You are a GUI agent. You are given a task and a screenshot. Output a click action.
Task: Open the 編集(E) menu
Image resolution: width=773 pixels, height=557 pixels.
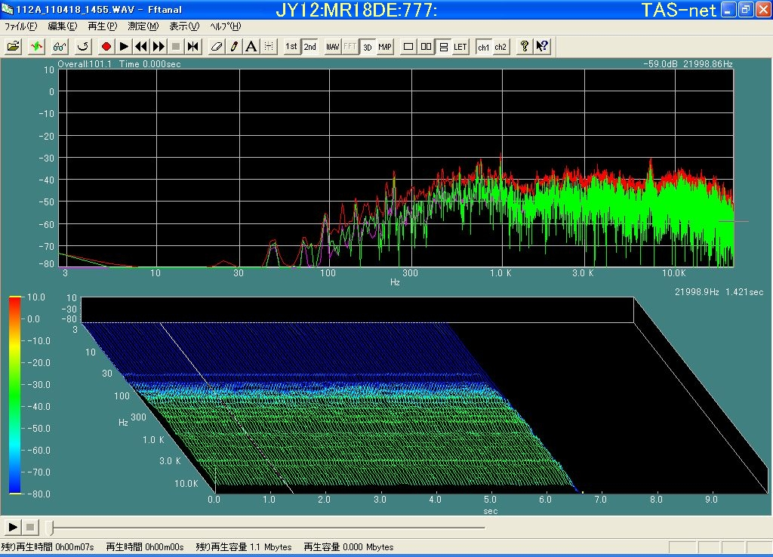[62, 26]
